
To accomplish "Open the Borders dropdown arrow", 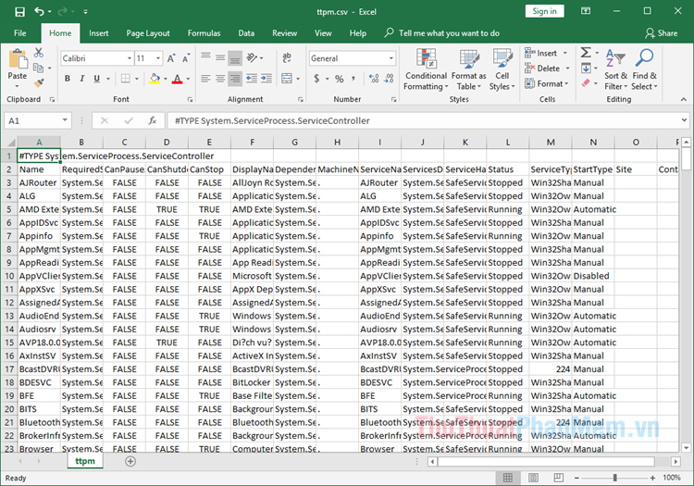I will (137, 79).
